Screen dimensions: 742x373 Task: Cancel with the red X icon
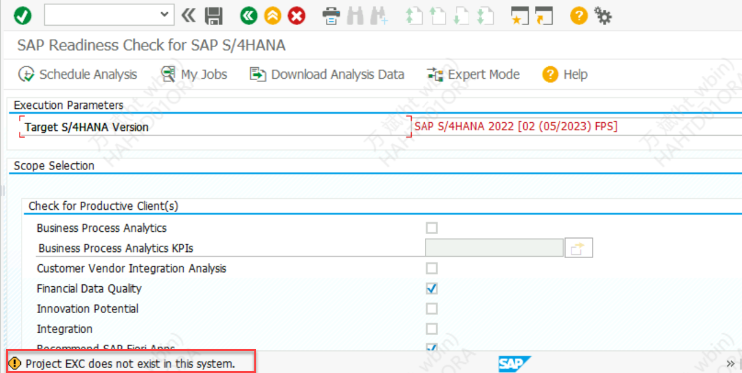point(297,15)
